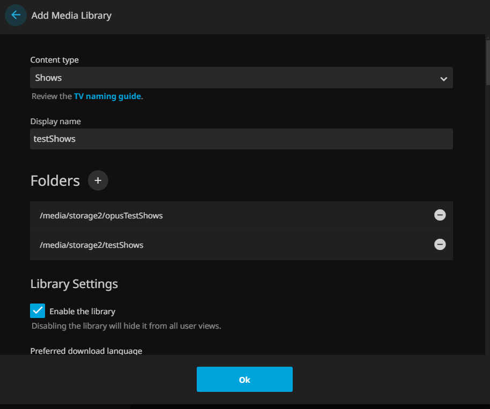Click the back arrow icon
490x409 pixels.
16,15
